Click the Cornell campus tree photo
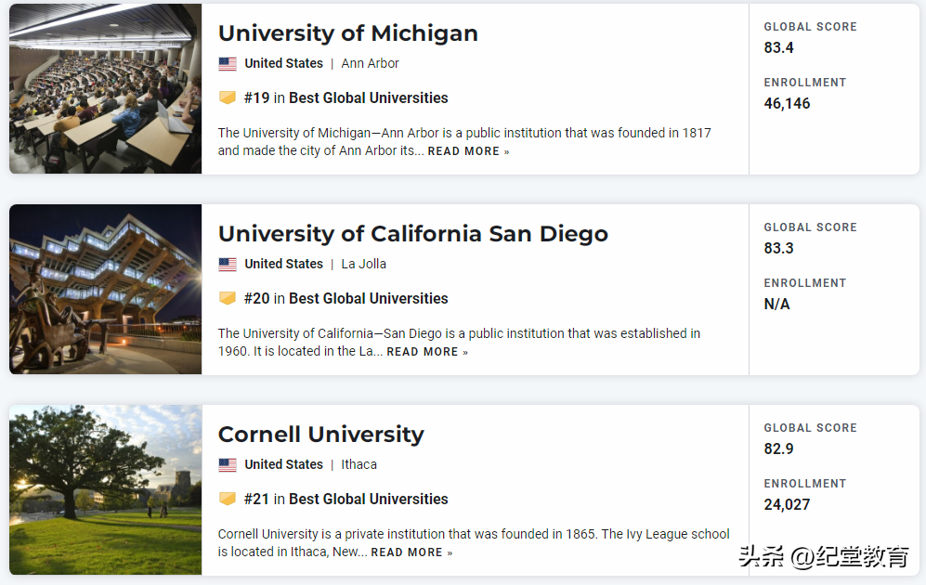 pyautogui.click(x=105, y=490)
